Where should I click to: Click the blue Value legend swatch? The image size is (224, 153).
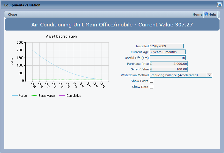point(14,96)
